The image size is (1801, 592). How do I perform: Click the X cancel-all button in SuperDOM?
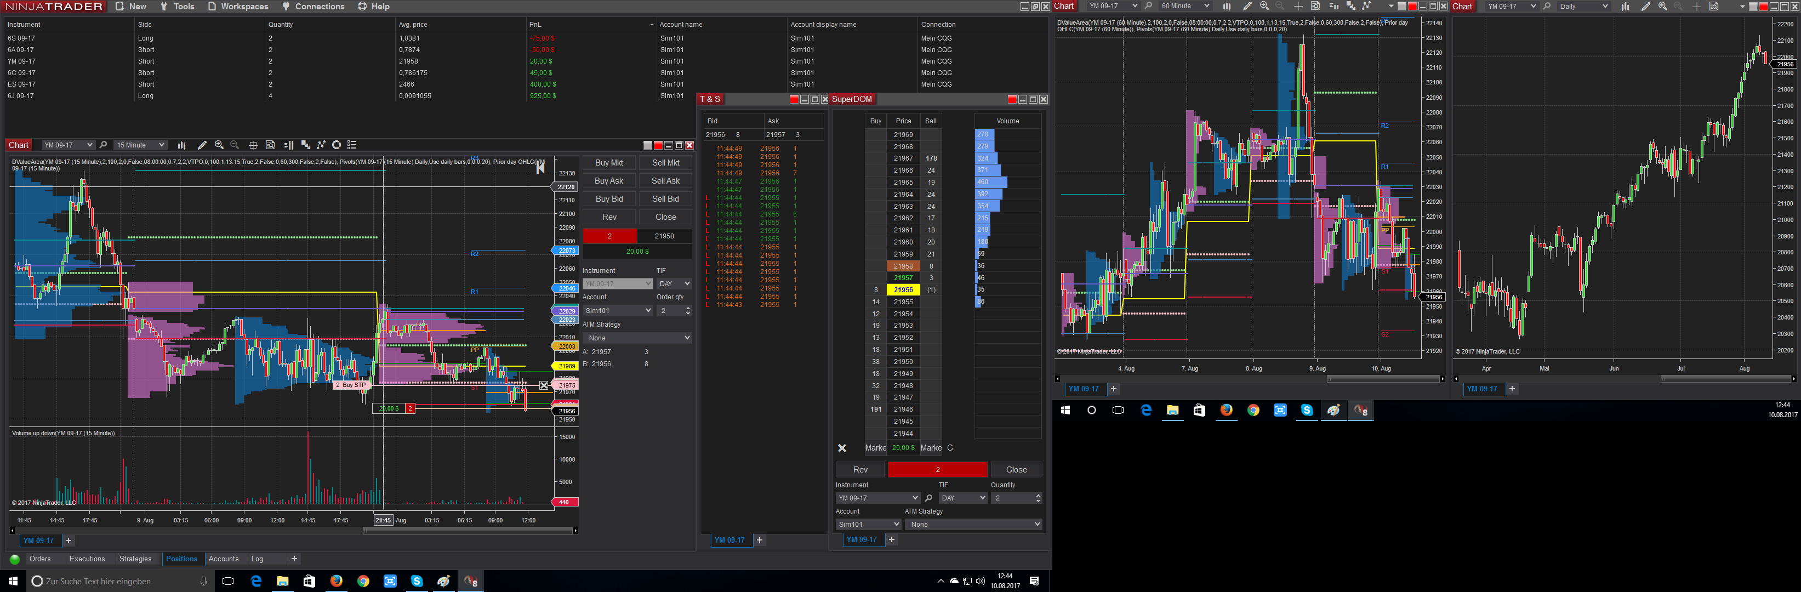[x=842, y=448]
